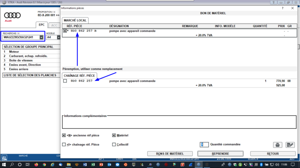The width and height of the screenshot is (300, 168).
Task: Click the RETOUR button
Action: pyautogui.click(x=273, y=154)
